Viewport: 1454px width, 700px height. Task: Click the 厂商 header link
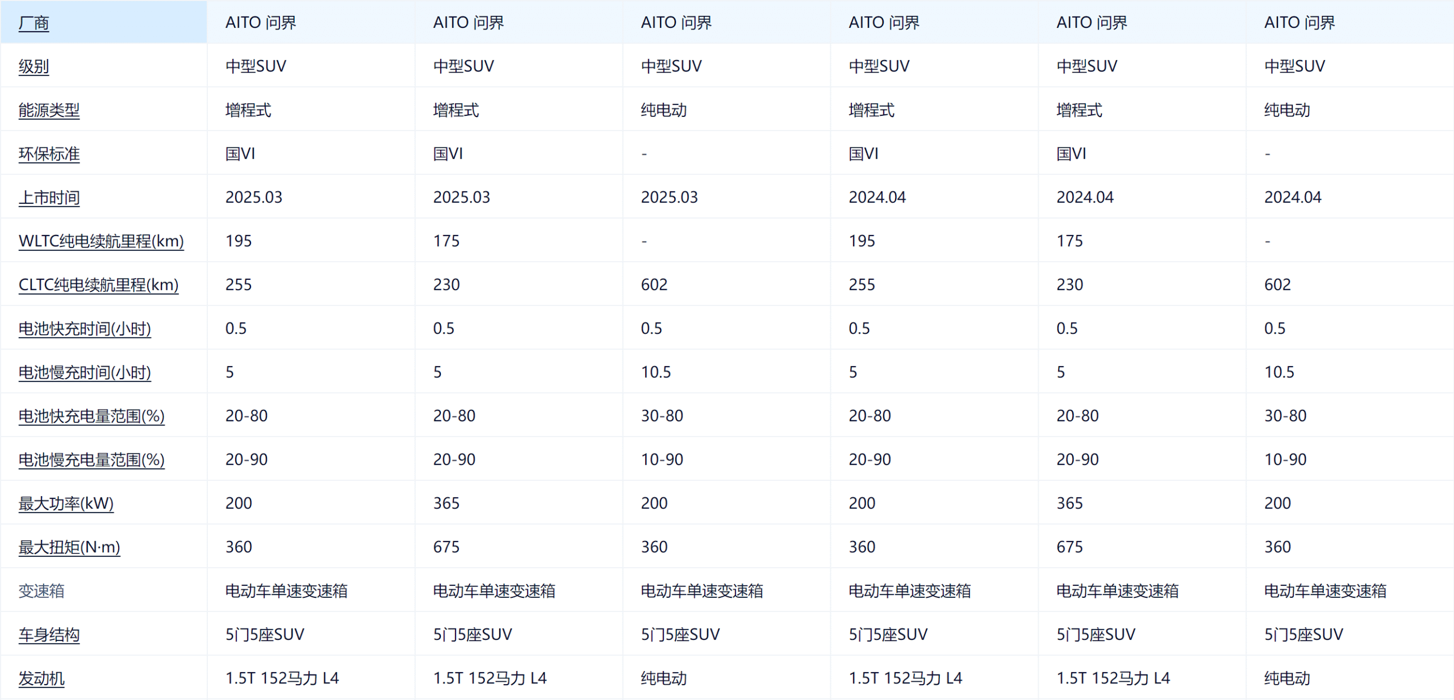pos(34,23)
